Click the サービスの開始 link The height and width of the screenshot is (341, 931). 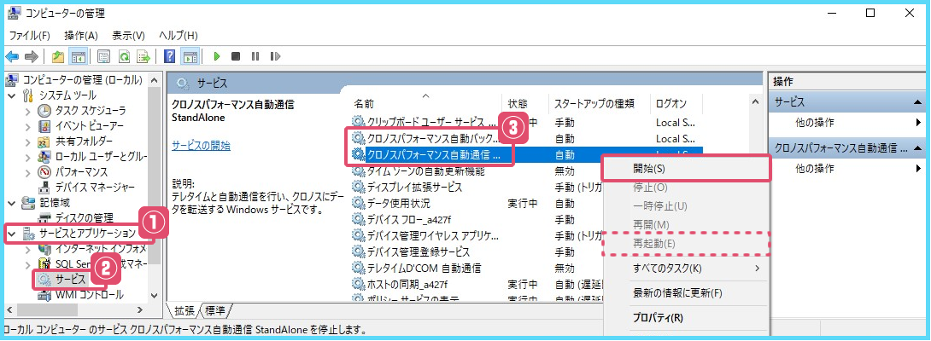201,146
